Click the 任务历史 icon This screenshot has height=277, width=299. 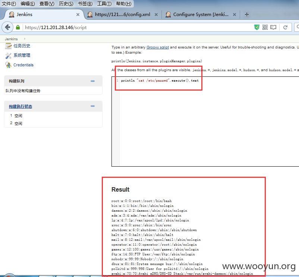pos(8,46)
